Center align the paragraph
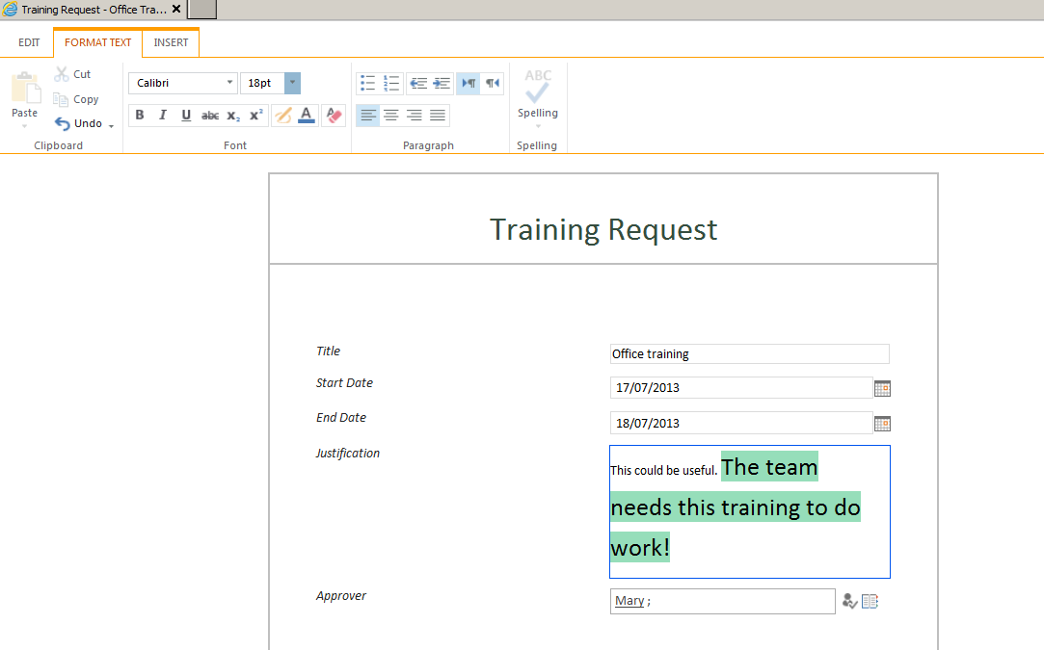1044x650 pixels. (x=391, y=116)
